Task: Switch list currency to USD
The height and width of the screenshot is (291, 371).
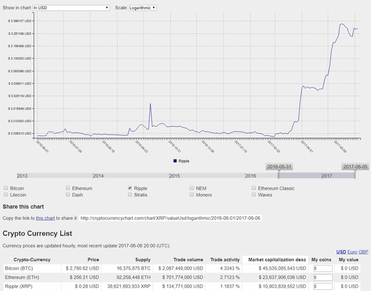Action: 341,252
